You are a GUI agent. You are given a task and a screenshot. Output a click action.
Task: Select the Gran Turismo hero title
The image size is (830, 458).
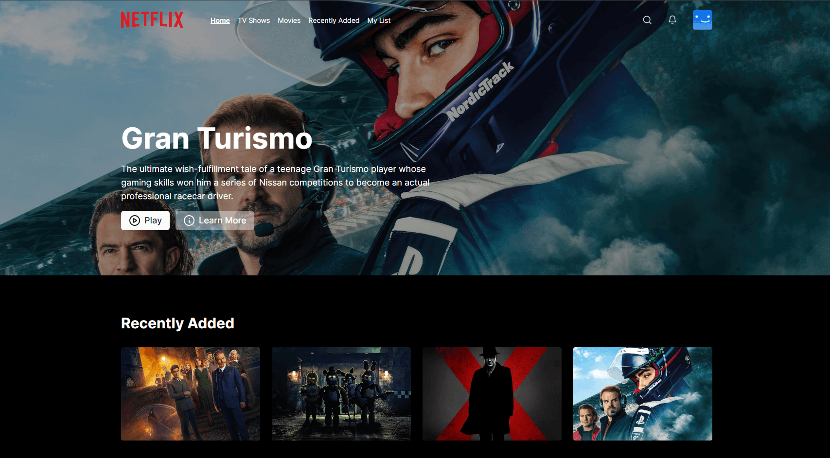(217, 138)
